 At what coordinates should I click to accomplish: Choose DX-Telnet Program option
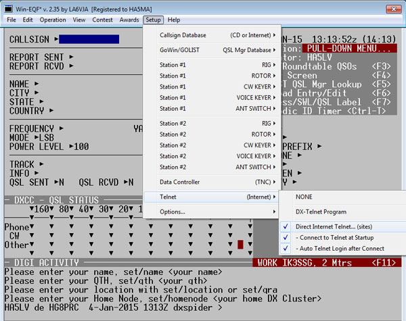[x=343, y=212]
